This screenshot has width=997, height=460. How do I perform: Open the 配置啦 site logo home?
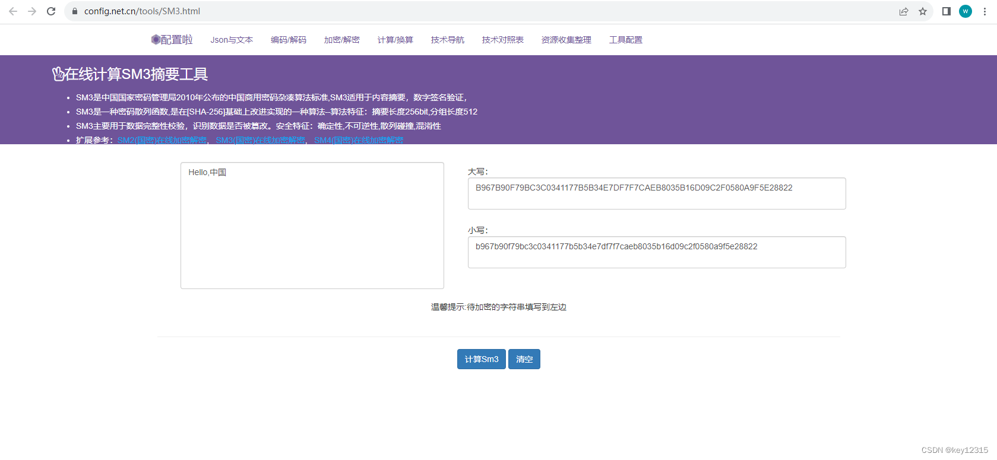172,40
